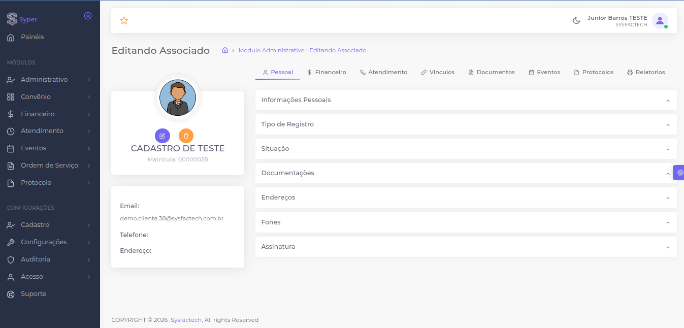The image size is (684, 328).
Task: Switch to the Vinculos tab
Action: click(438, 72)
